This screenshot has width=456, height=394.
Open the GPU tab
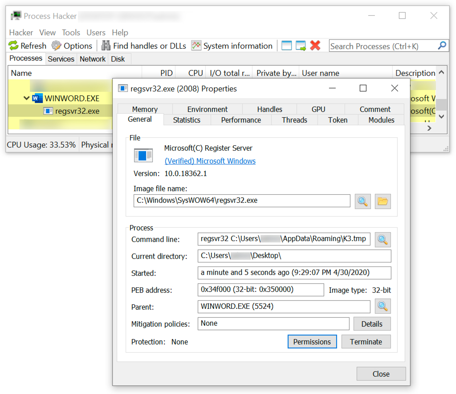(x=318, y=109)
